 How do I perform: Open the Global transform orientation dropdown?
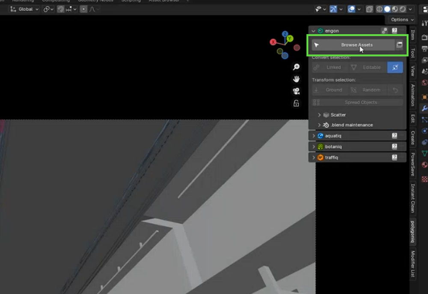(24, 9)
